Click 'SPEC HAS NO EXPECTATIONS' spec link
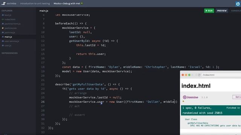This screenshot has height=135, width=241. 215,126
